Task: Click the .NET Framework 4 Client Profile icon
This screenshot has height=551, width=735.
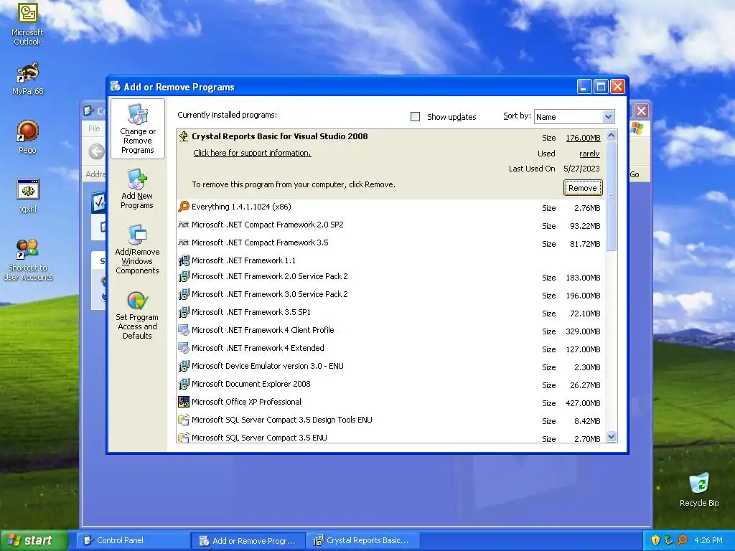Action: [184, 330]
